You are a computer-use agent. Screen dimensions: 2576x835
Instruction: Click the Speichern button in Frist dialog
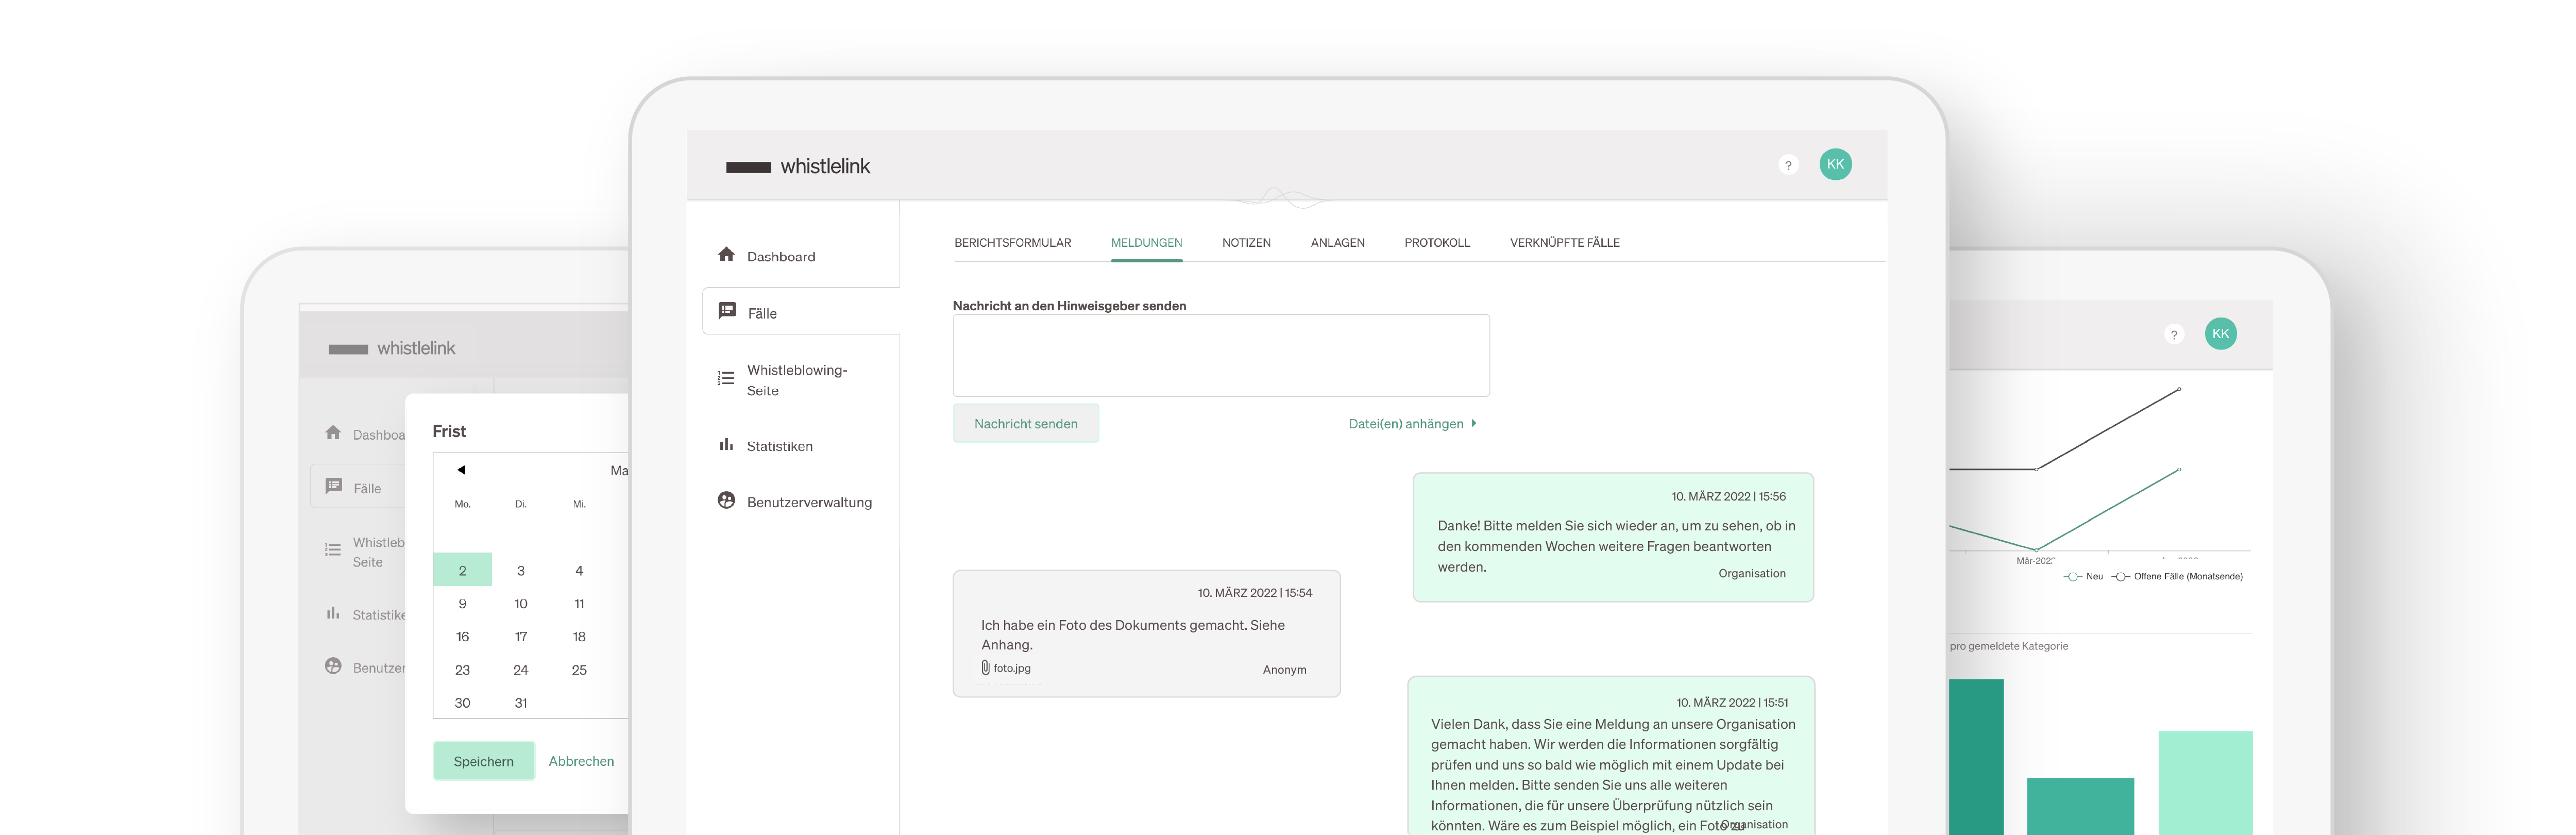tap(484, 761)
